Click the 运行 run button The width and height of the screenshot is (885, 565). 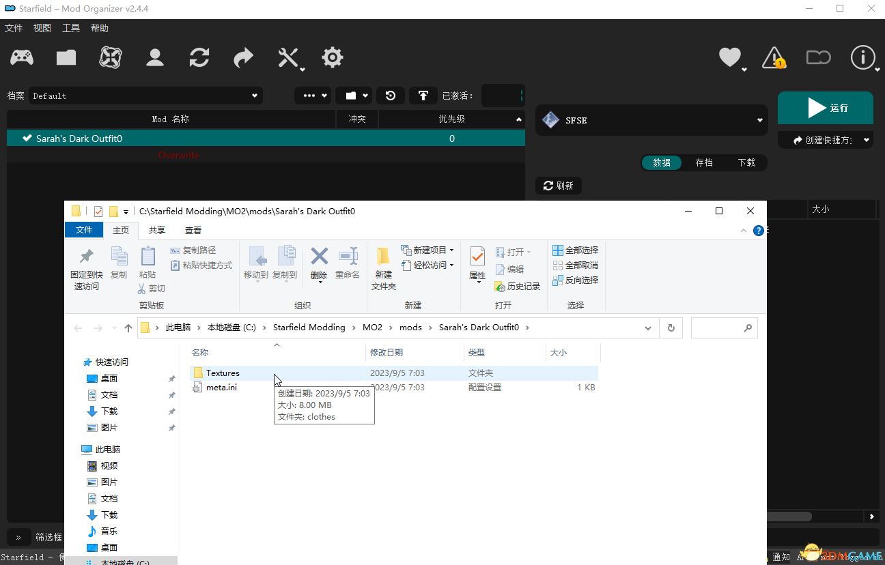(826, 108)
